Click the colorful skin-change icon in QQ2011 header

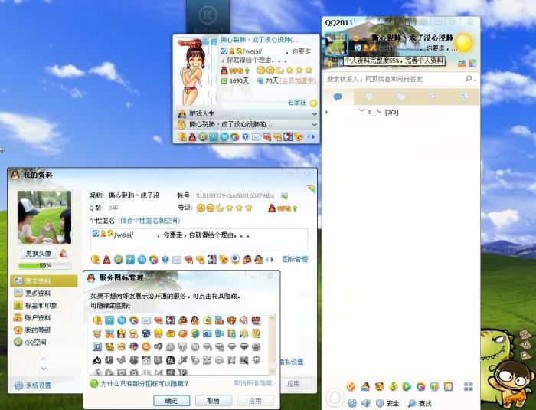[x=472, y=64]
